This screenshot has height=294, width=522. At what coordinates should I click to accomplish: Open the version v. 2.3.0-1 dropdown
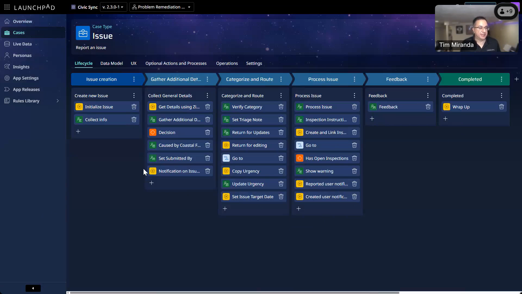pos(113,7)
